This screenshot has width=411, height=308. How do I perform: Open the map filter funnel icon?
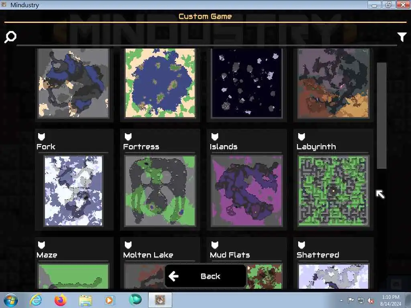[402, 37]
